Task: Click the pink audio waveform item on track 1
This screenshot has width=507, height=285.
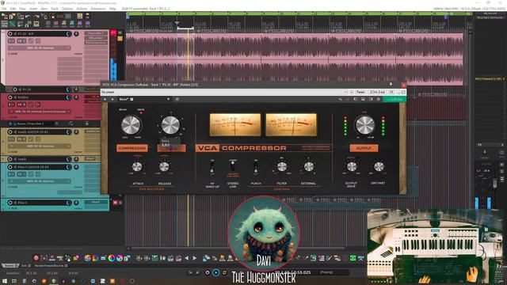Action: coord(294,59)
